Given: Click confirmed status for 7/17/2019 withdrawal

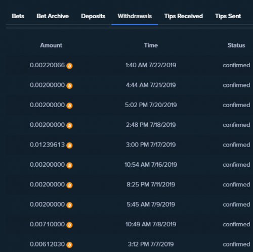Looking at the screenshot, I should click(236, 145).
